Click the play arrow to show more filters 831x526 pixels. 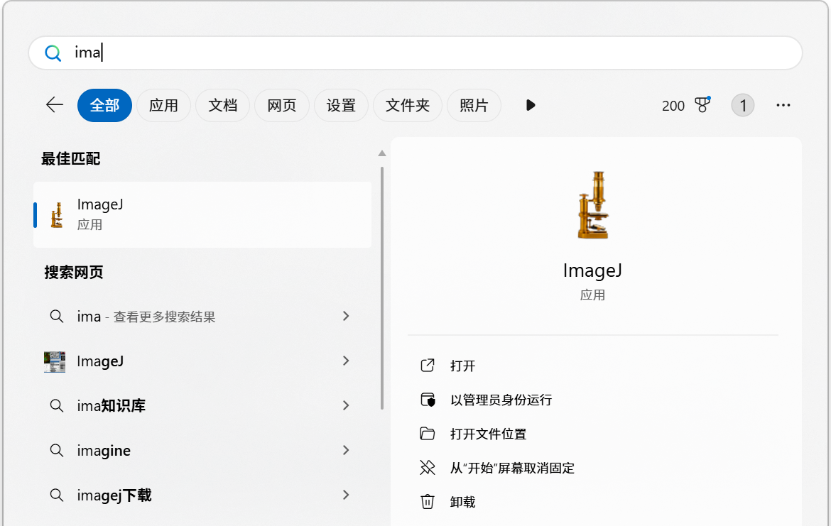530,105
